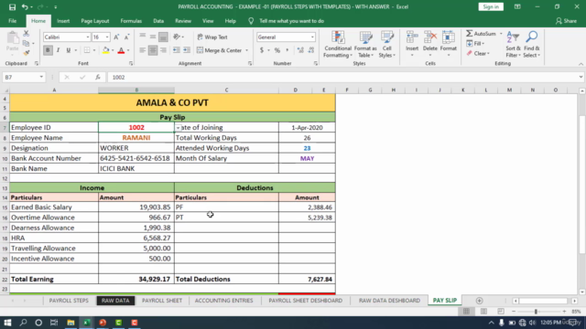Expand the Name Box dropdown for B7
The height and width of the screenshot is (329, 586).
[x=41, y=77]
